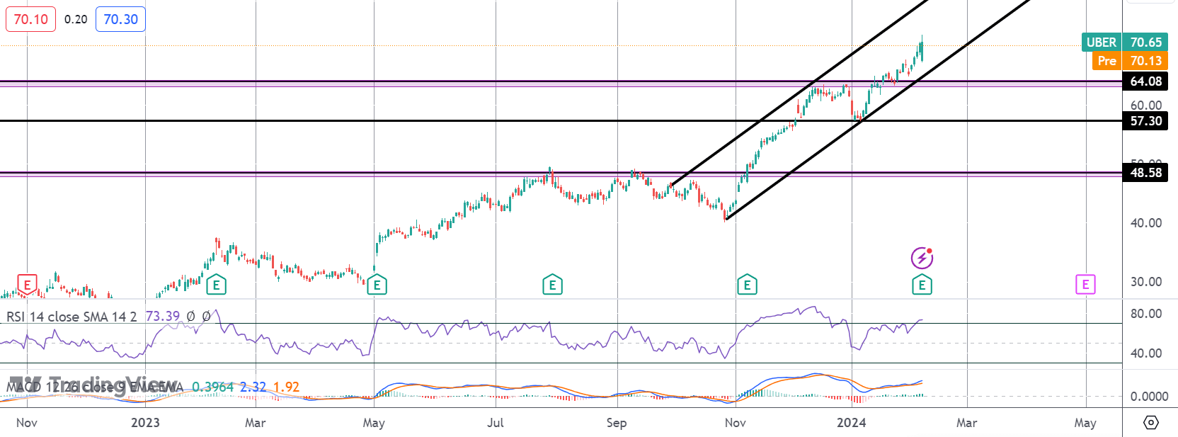The height and width of the screenshot is (437, 1178).
Task: Click the 2024 label on the time axis
Action: click(x=851, y=423)
